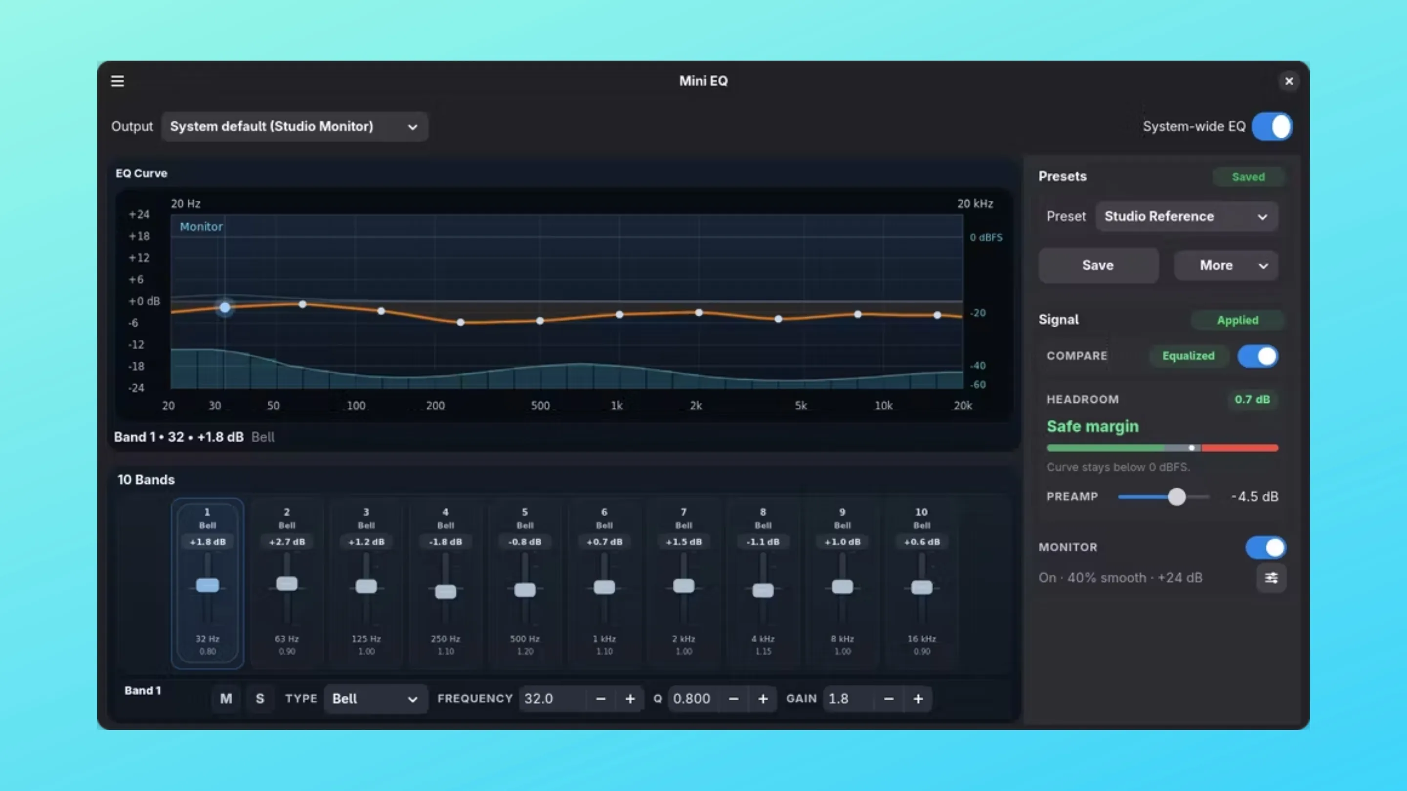The width and height of the screenshot is (1407, 791).
Task: Click the frequency plus stepper
Action: 630,699
